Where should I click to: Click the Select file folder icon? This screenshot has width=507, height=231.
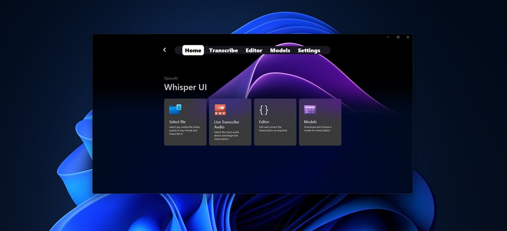coord(175,109)
